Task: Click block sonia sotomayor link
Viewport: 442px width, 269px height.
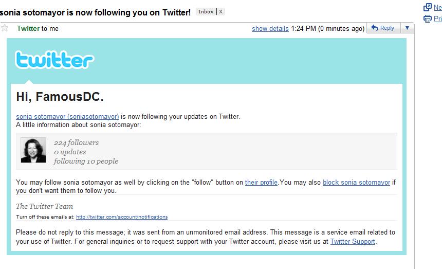Action: (356, 183)
